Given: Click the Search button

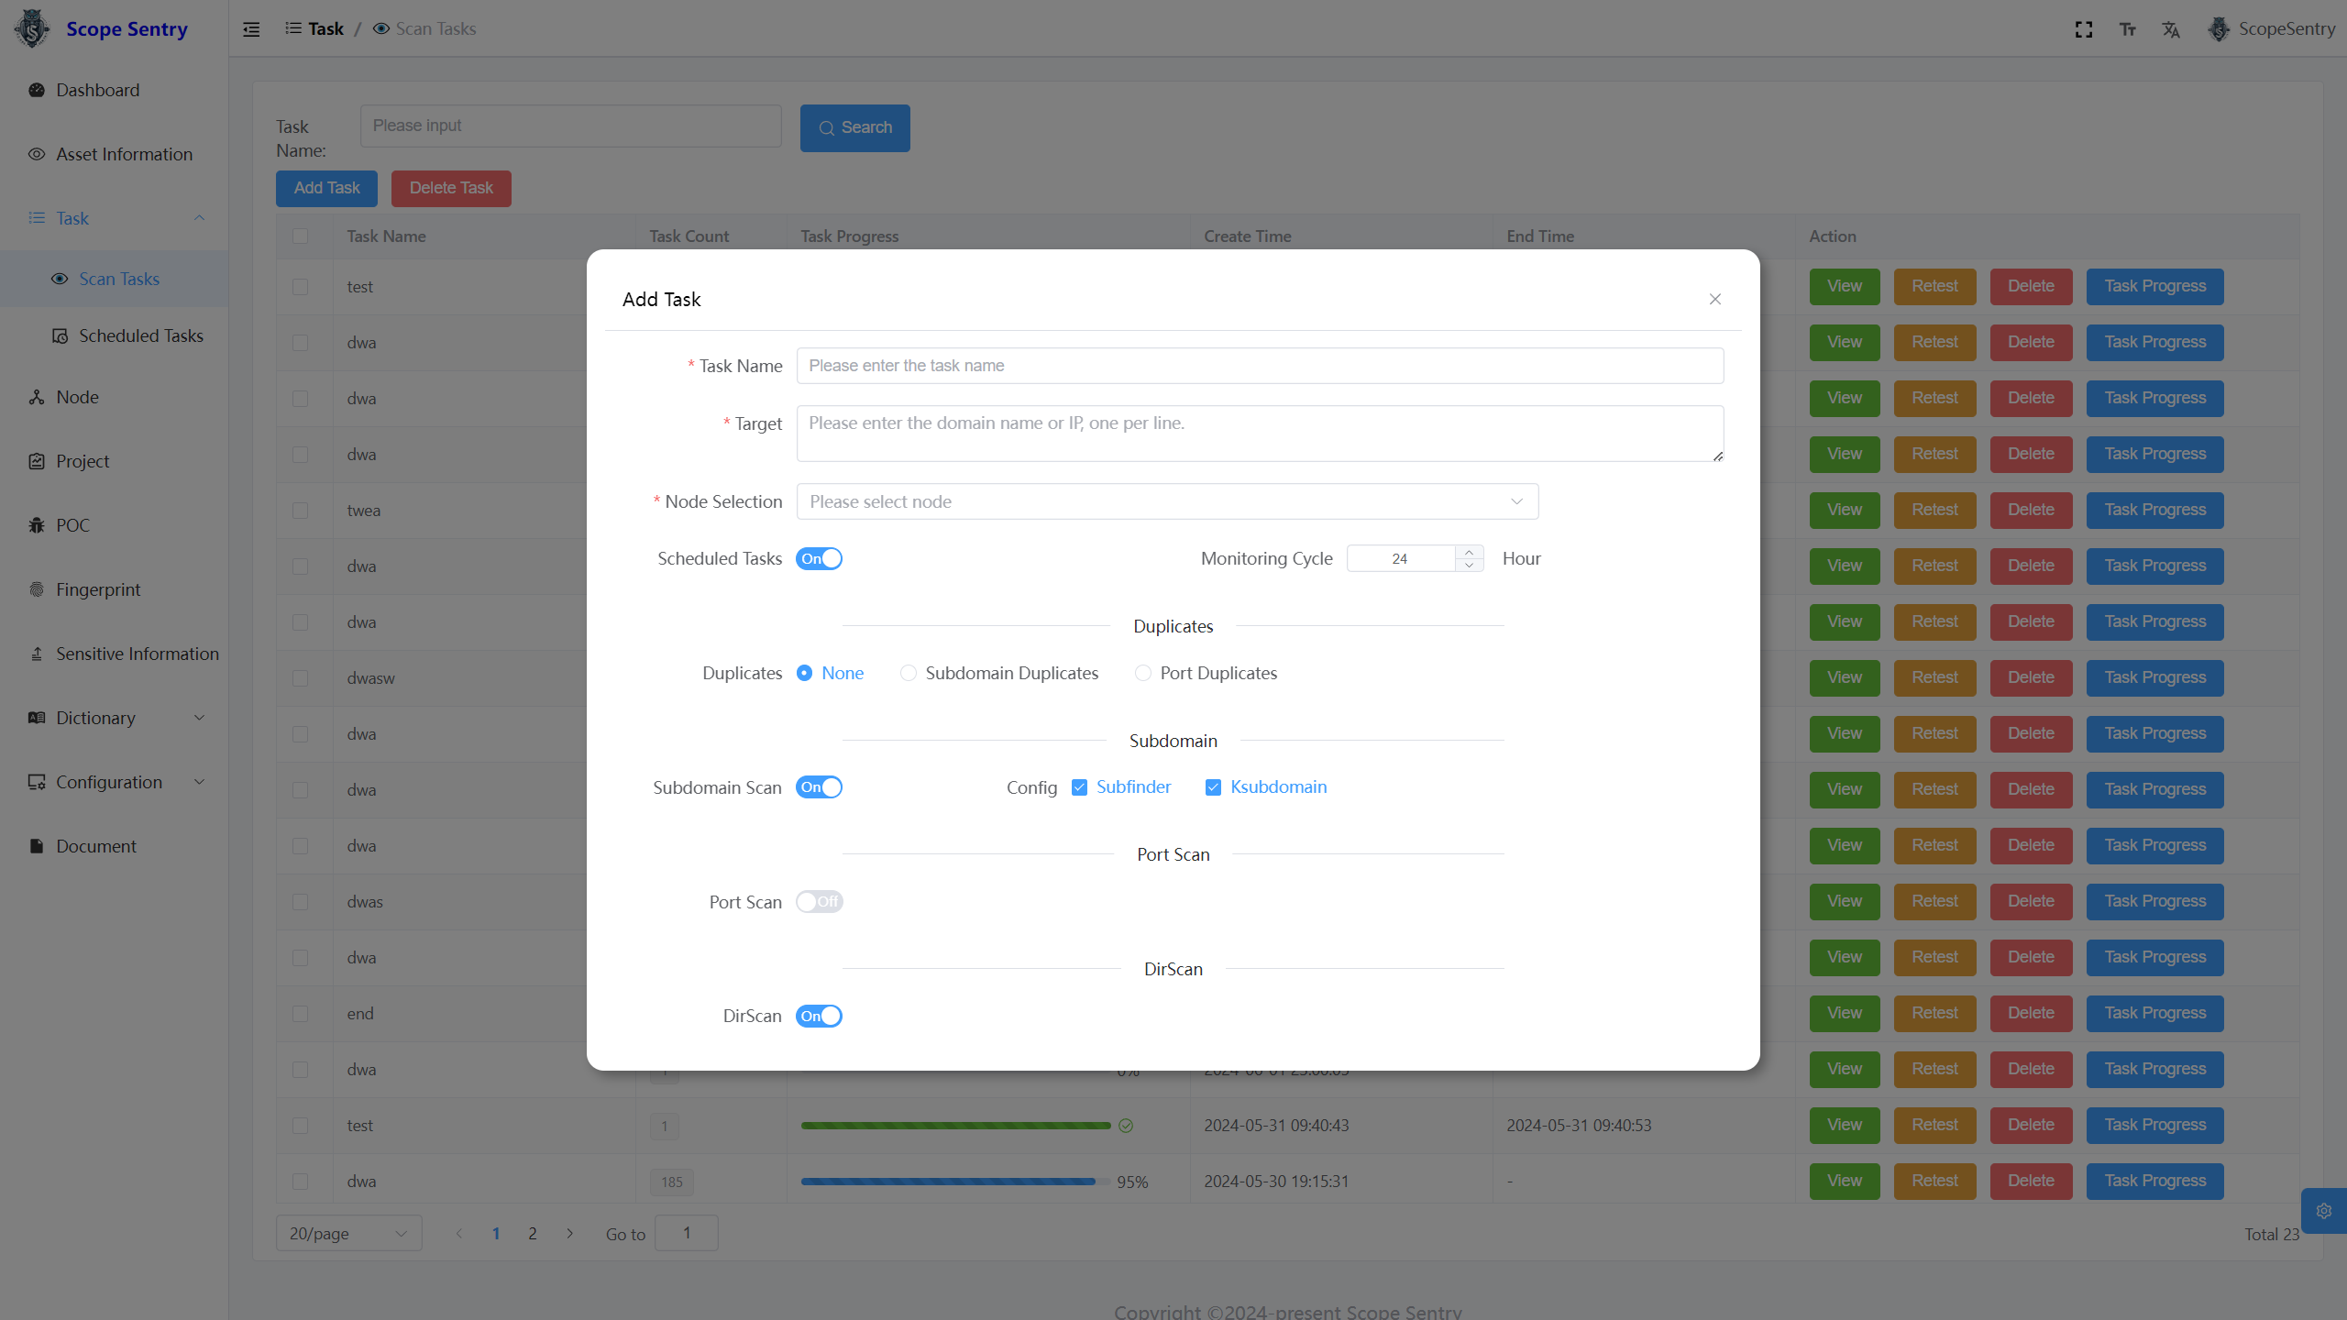Looking at the screenshot, I should (x=854, y=127).
